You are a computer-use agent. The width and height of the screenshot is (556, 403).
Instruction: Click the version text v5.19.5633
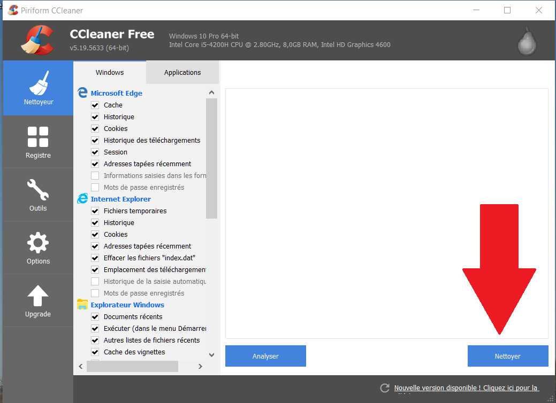(100, 48)
